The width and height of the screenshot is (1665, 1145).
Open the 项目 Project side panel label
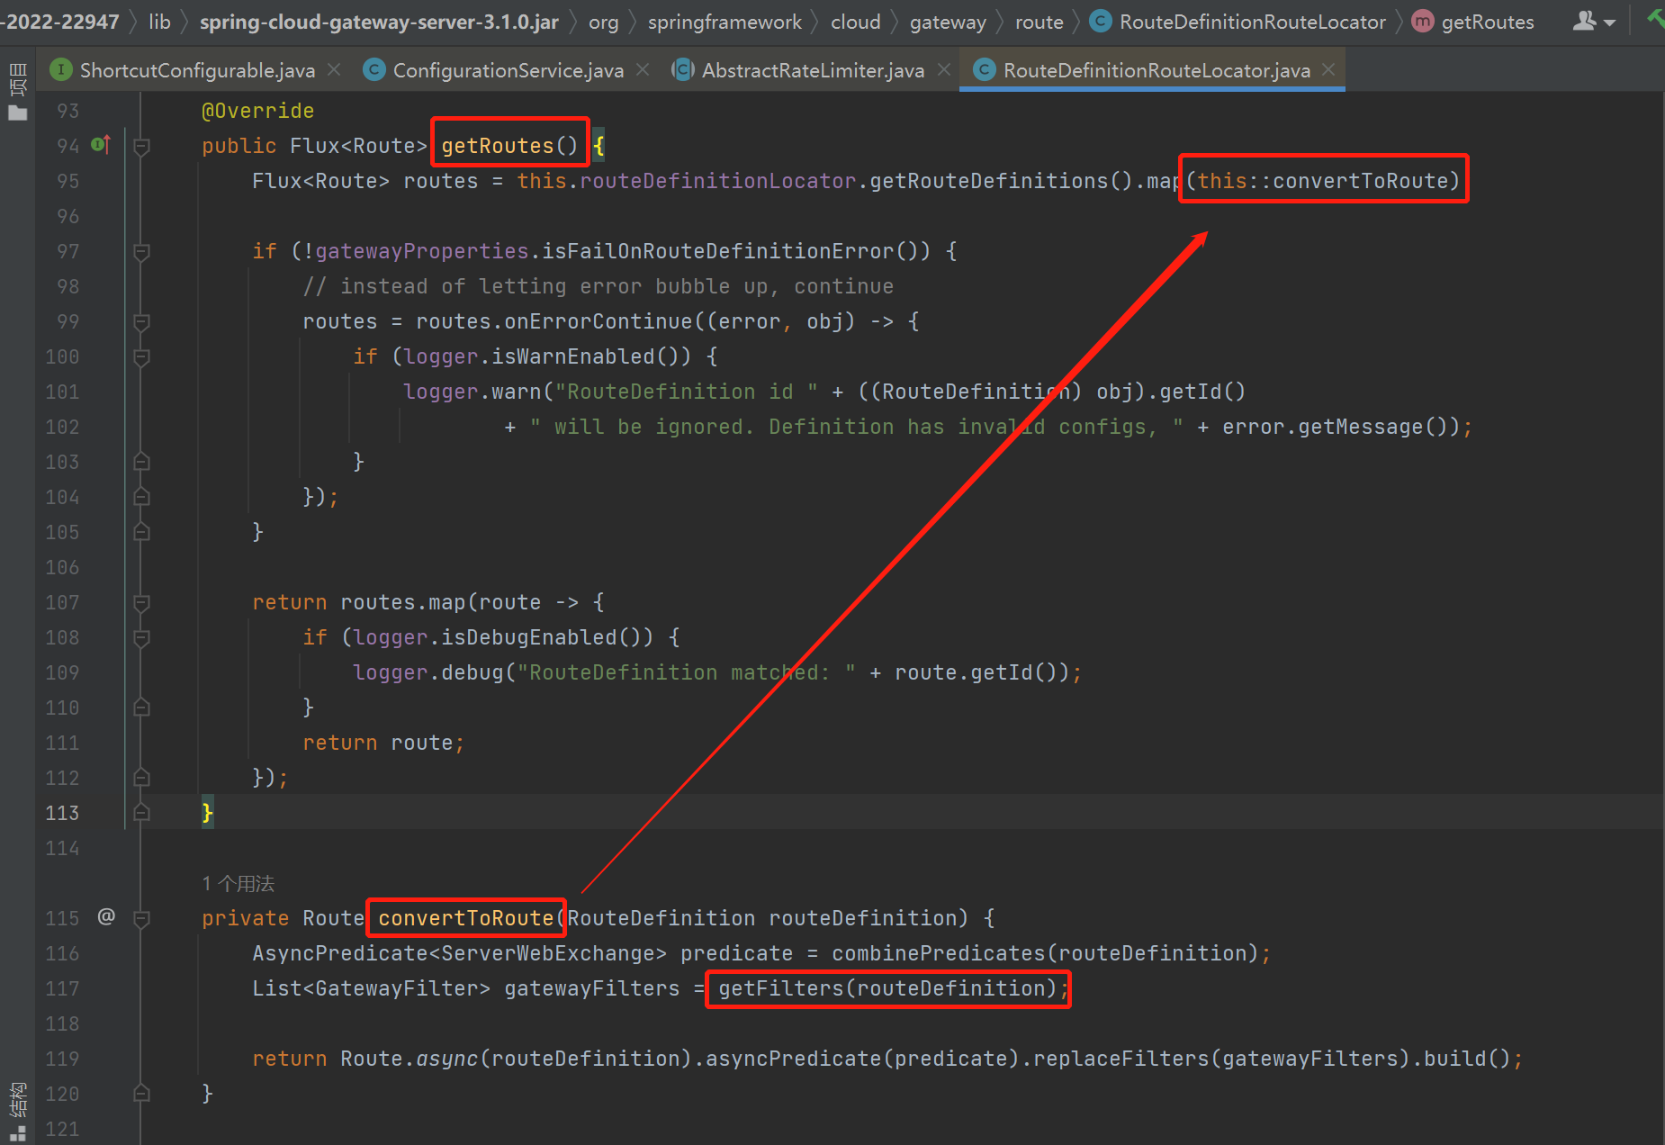17,80
